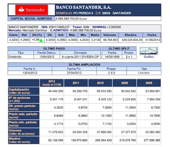Click the 0 X 0 proportion cell

click(111, 73)
